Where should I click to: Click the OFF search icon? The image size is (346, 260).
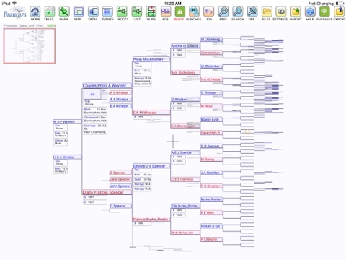pyautogui.click(x=252, y=12)
